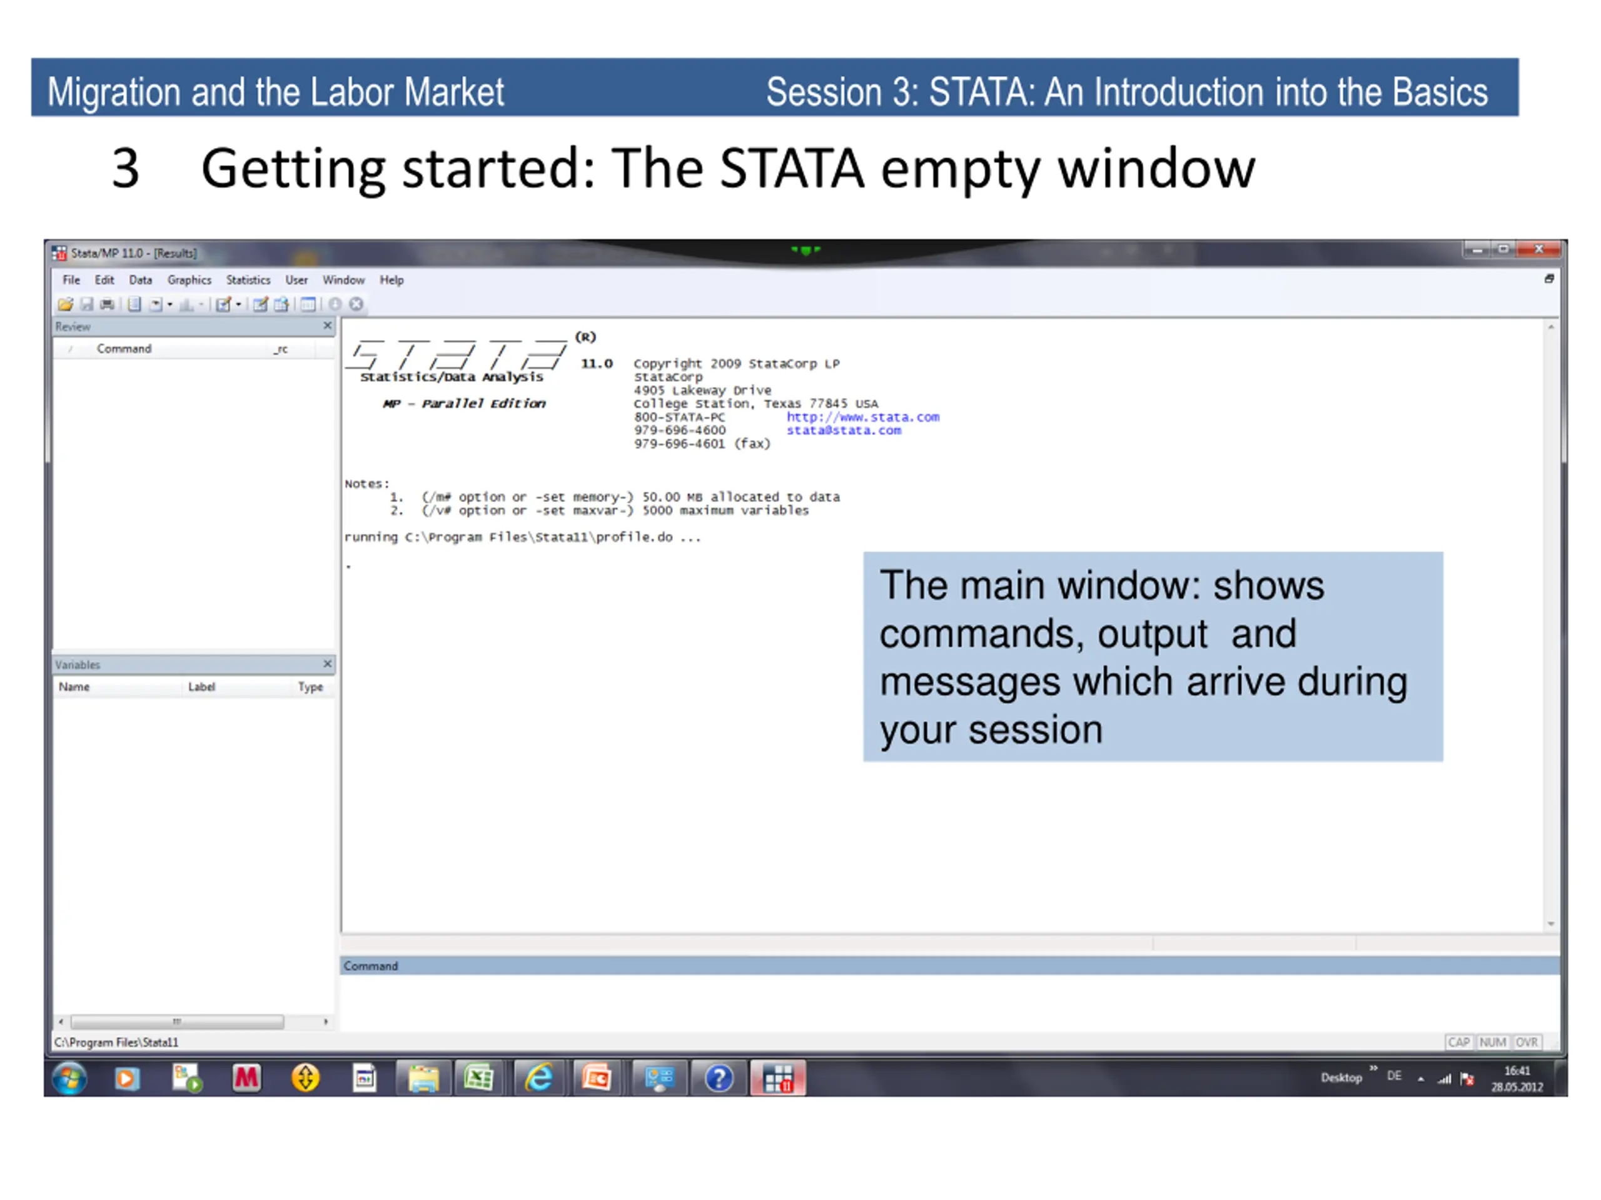Open the Variables Manager toolbar icon
This screenshot has width=1601, height=1200.
pos(308,304)
